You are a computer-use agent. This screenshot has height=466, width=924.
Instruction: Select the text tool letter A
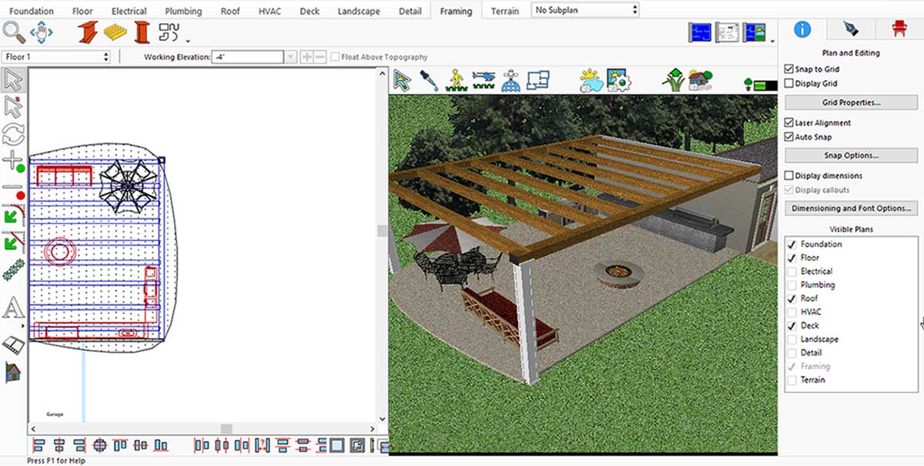click(x=13, y=309)
